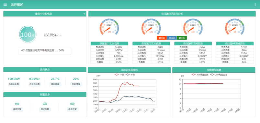Click the 4.6% load rate cell
Viewport: 260px width, 123px height.
(x=244, y=62)
